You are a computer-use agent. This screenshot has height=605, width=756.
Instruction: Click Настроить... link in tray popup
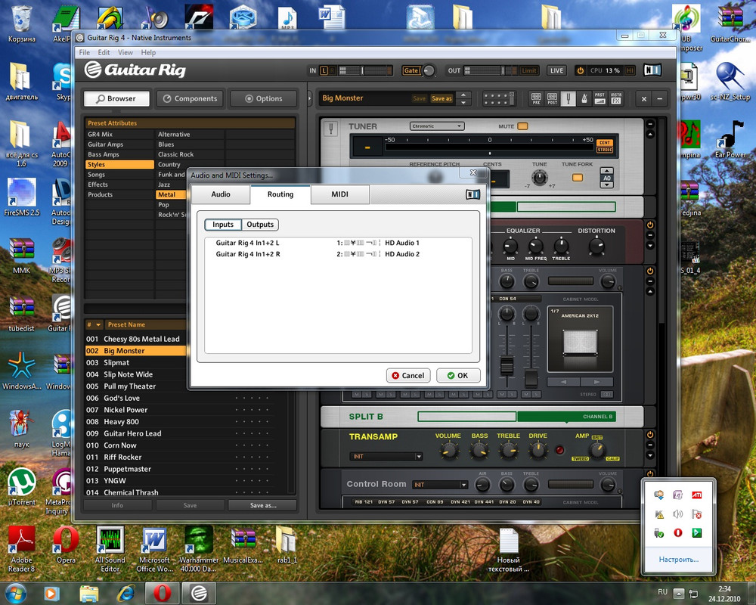click(x=678, y=560)
